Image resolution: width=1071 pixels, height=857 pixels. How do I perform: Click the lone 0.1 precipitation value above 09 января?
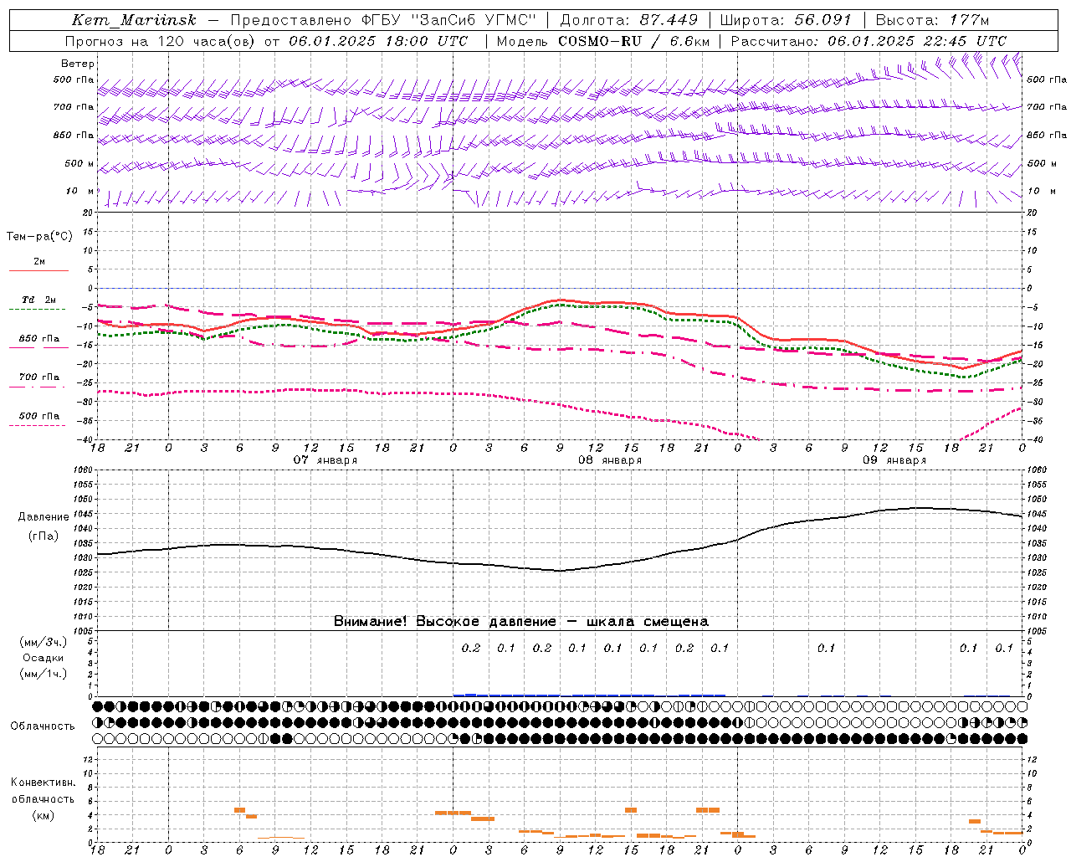tap(826, 648)
